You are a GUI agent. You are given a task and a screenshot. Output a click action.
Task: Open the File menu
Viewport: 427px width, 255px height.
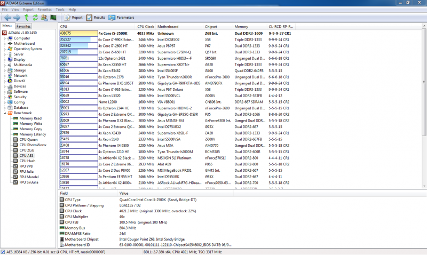(x=5, y=9)
